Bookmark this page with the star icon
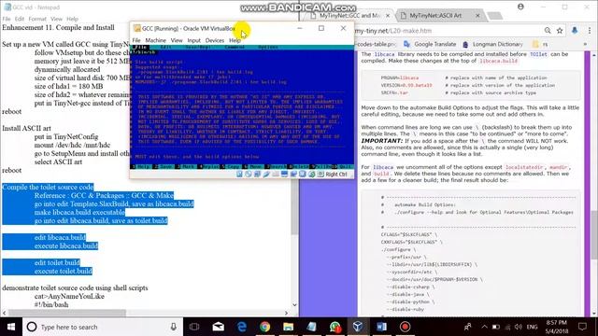Viewport: 598px width, 336px height. [560, 31]
